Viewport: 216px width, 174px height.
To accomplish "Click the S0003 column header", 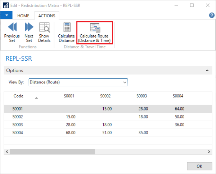I will point(142,96).
